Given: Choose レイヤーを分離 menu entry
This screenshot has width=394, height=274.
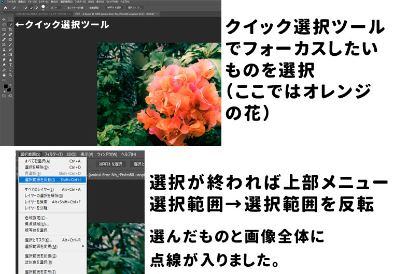Looking at the screenshot, I should 52,208.
